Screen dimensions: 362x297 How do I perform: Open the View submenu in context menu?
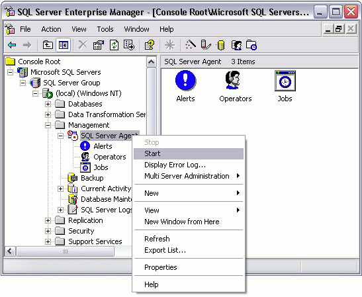[x=189, y=210]
